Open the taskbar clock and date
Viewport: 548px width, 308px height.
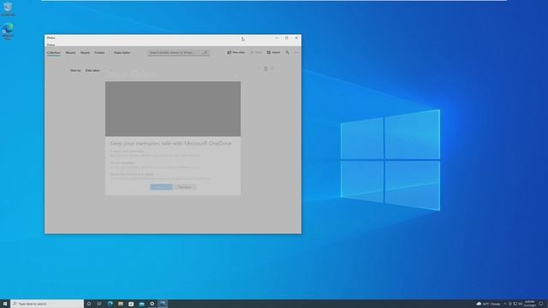tap(530, 304)
